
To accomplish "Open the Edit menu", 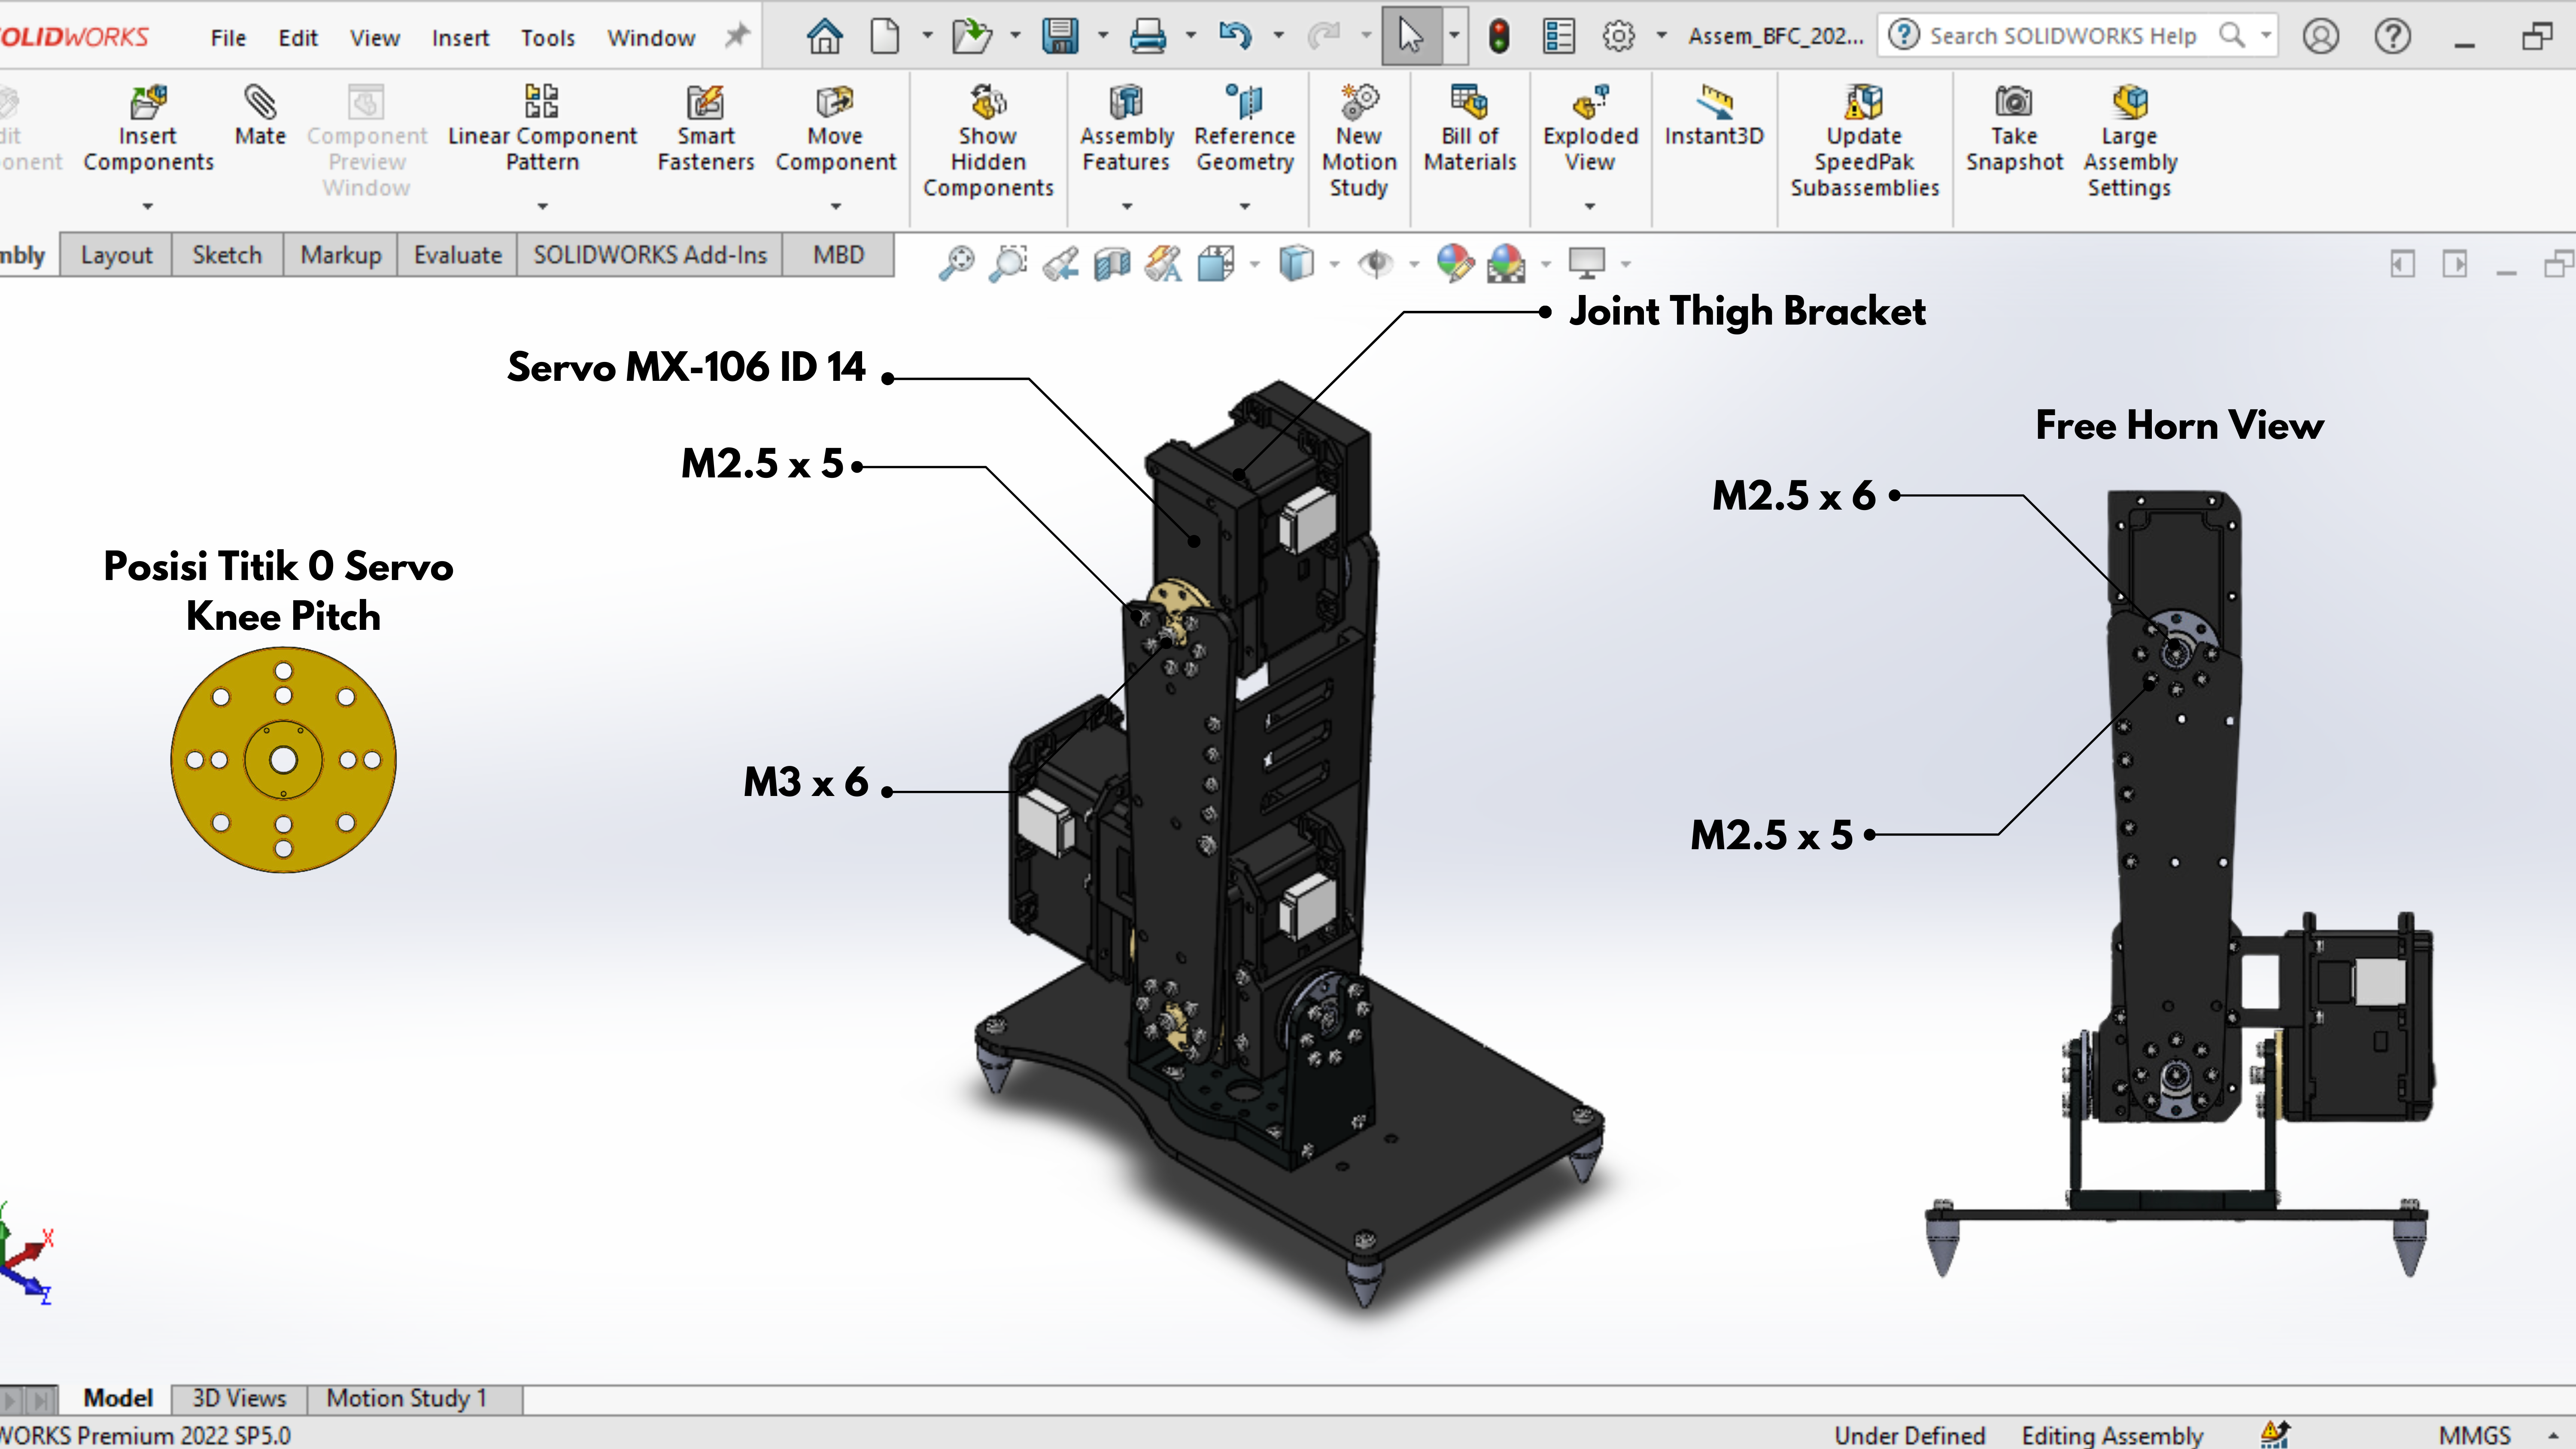I will pyautogui.click(x=298, y=38).
